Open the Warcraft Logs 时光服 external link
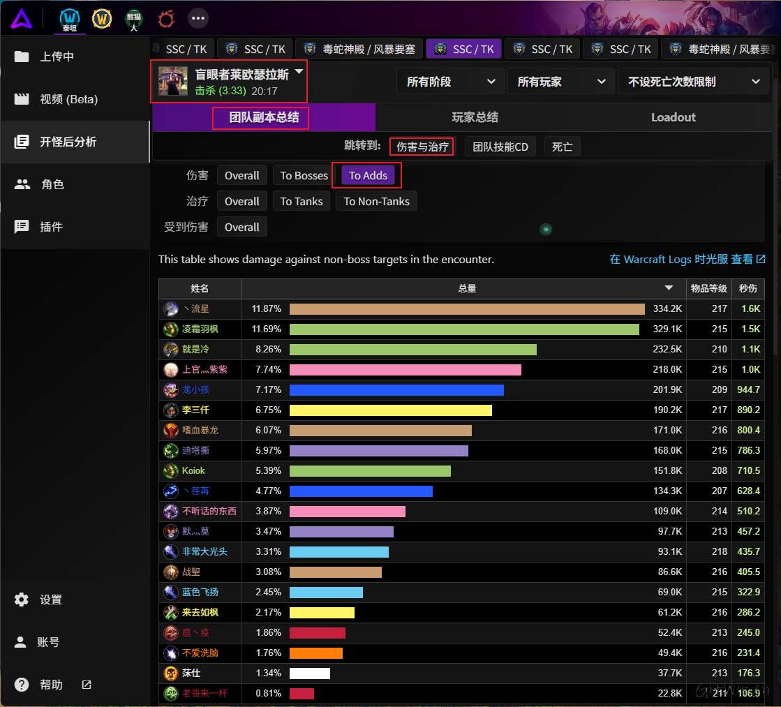 (686, 259)
